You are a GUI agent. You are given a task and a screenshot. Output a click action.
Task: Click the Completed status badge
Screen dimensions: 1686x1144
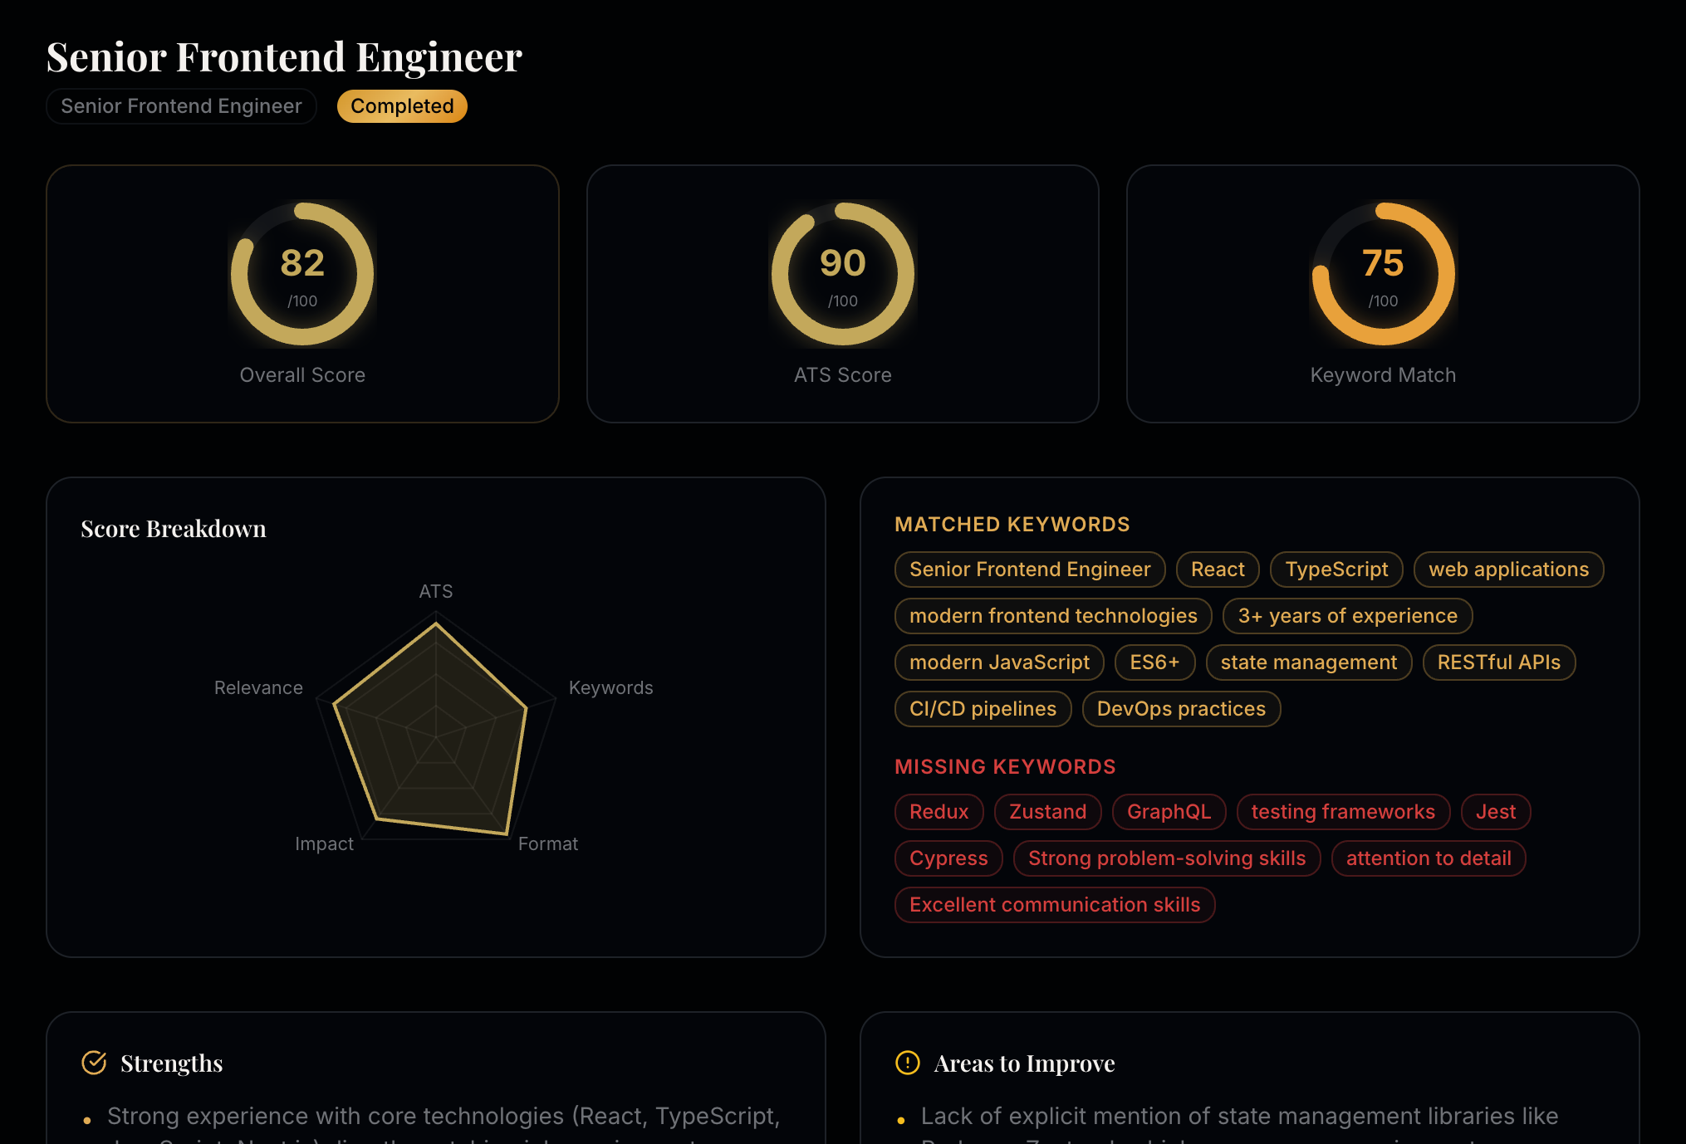click(401, 105)
